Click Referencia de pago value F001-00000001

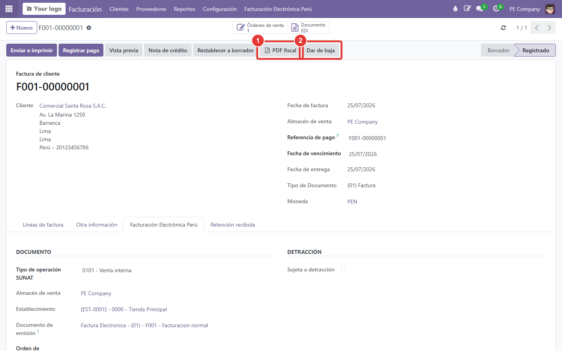click(367, 138)
